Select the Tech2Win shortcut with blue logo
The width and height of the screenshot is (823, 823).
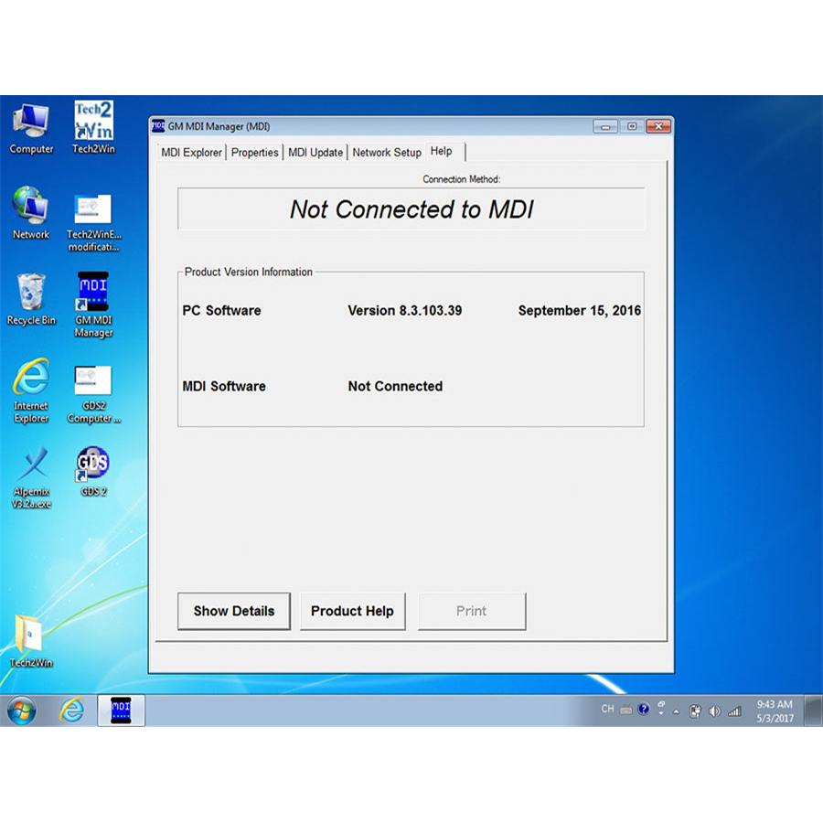[93, 128]
